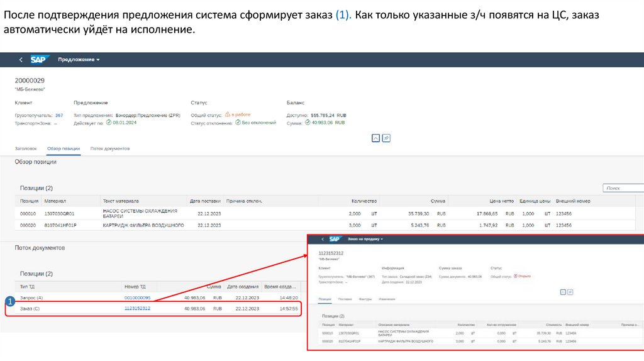The height and width of the screenshot is (361, 644).
Task: Click check icon next to 08.01.2024
Action: tap(109, 123)
